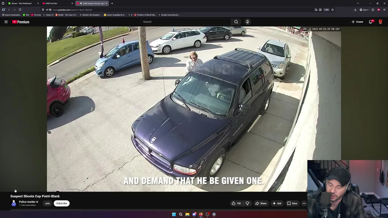Open Firefox extensions puzzle icon

373,10
